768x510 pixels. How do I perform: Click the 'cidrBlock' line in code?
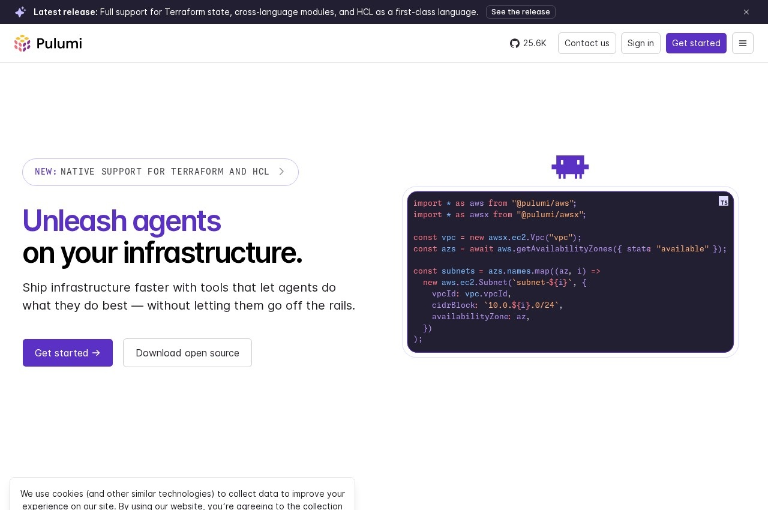tap(497, 305)
